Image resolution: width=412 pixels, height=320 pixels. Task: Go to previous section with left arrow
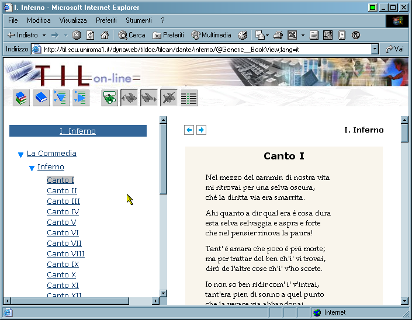click(189, 130)
